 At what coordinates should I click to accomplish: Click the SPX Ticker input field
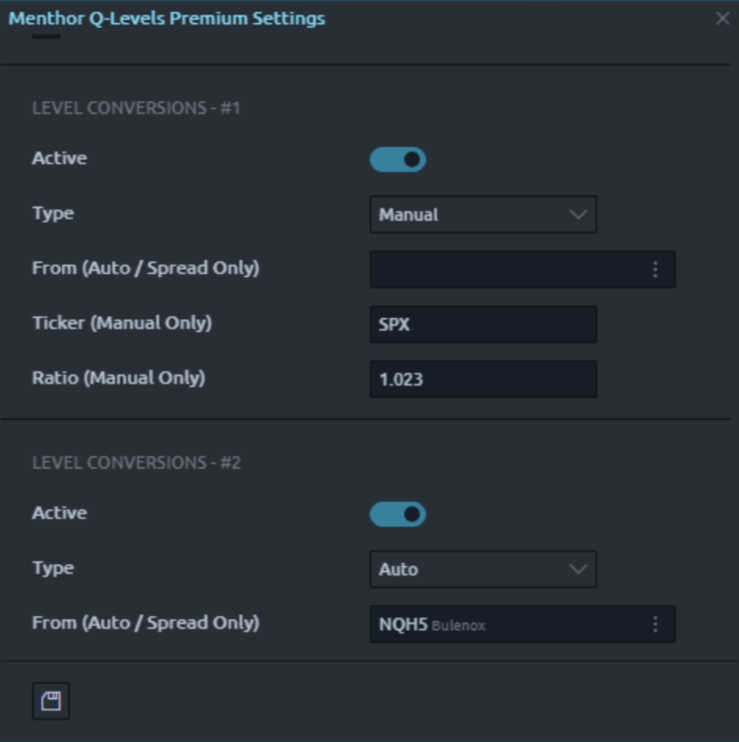pyautogui.click(x=483, y=323)
